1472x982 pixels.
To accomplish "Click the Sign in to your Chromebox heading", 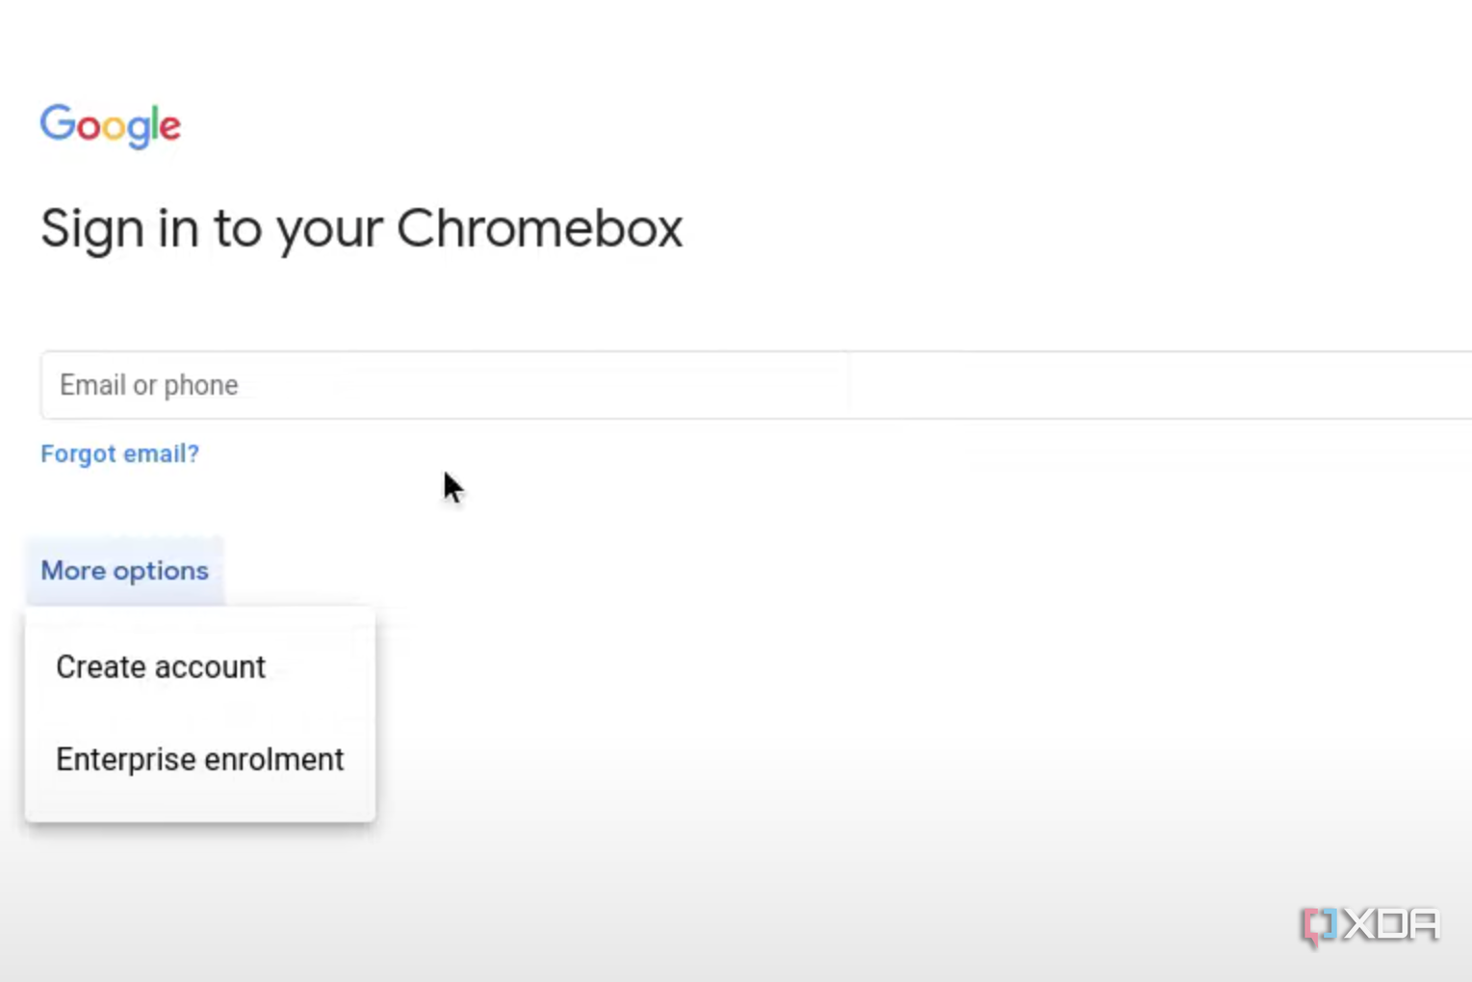I will point(361,228).
